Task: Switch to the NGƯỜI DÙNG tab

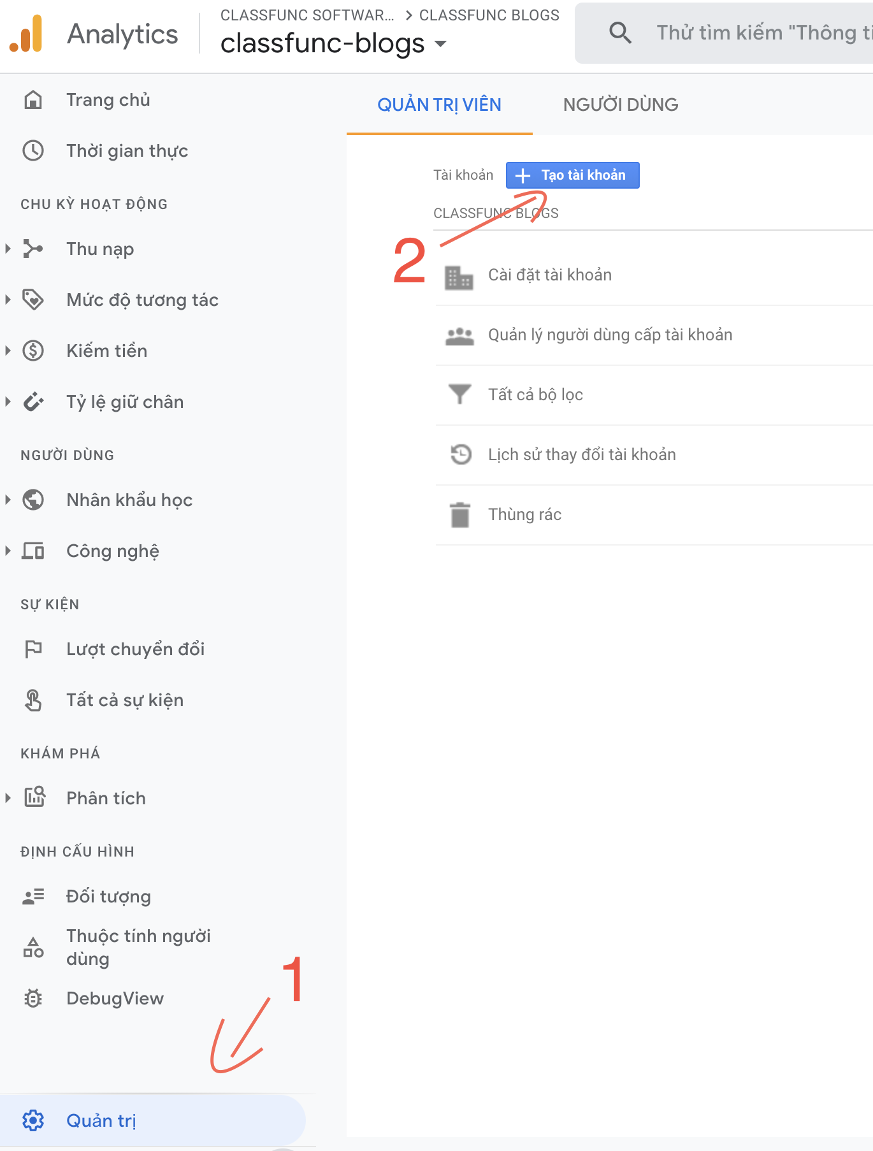Action: click(620, 105)
